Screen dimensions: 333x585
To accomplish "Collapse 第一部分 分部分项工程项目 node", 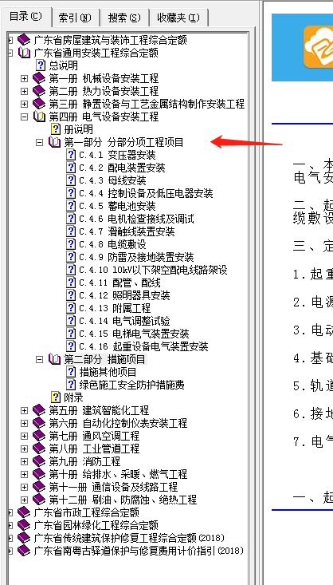I will point(39,142).
